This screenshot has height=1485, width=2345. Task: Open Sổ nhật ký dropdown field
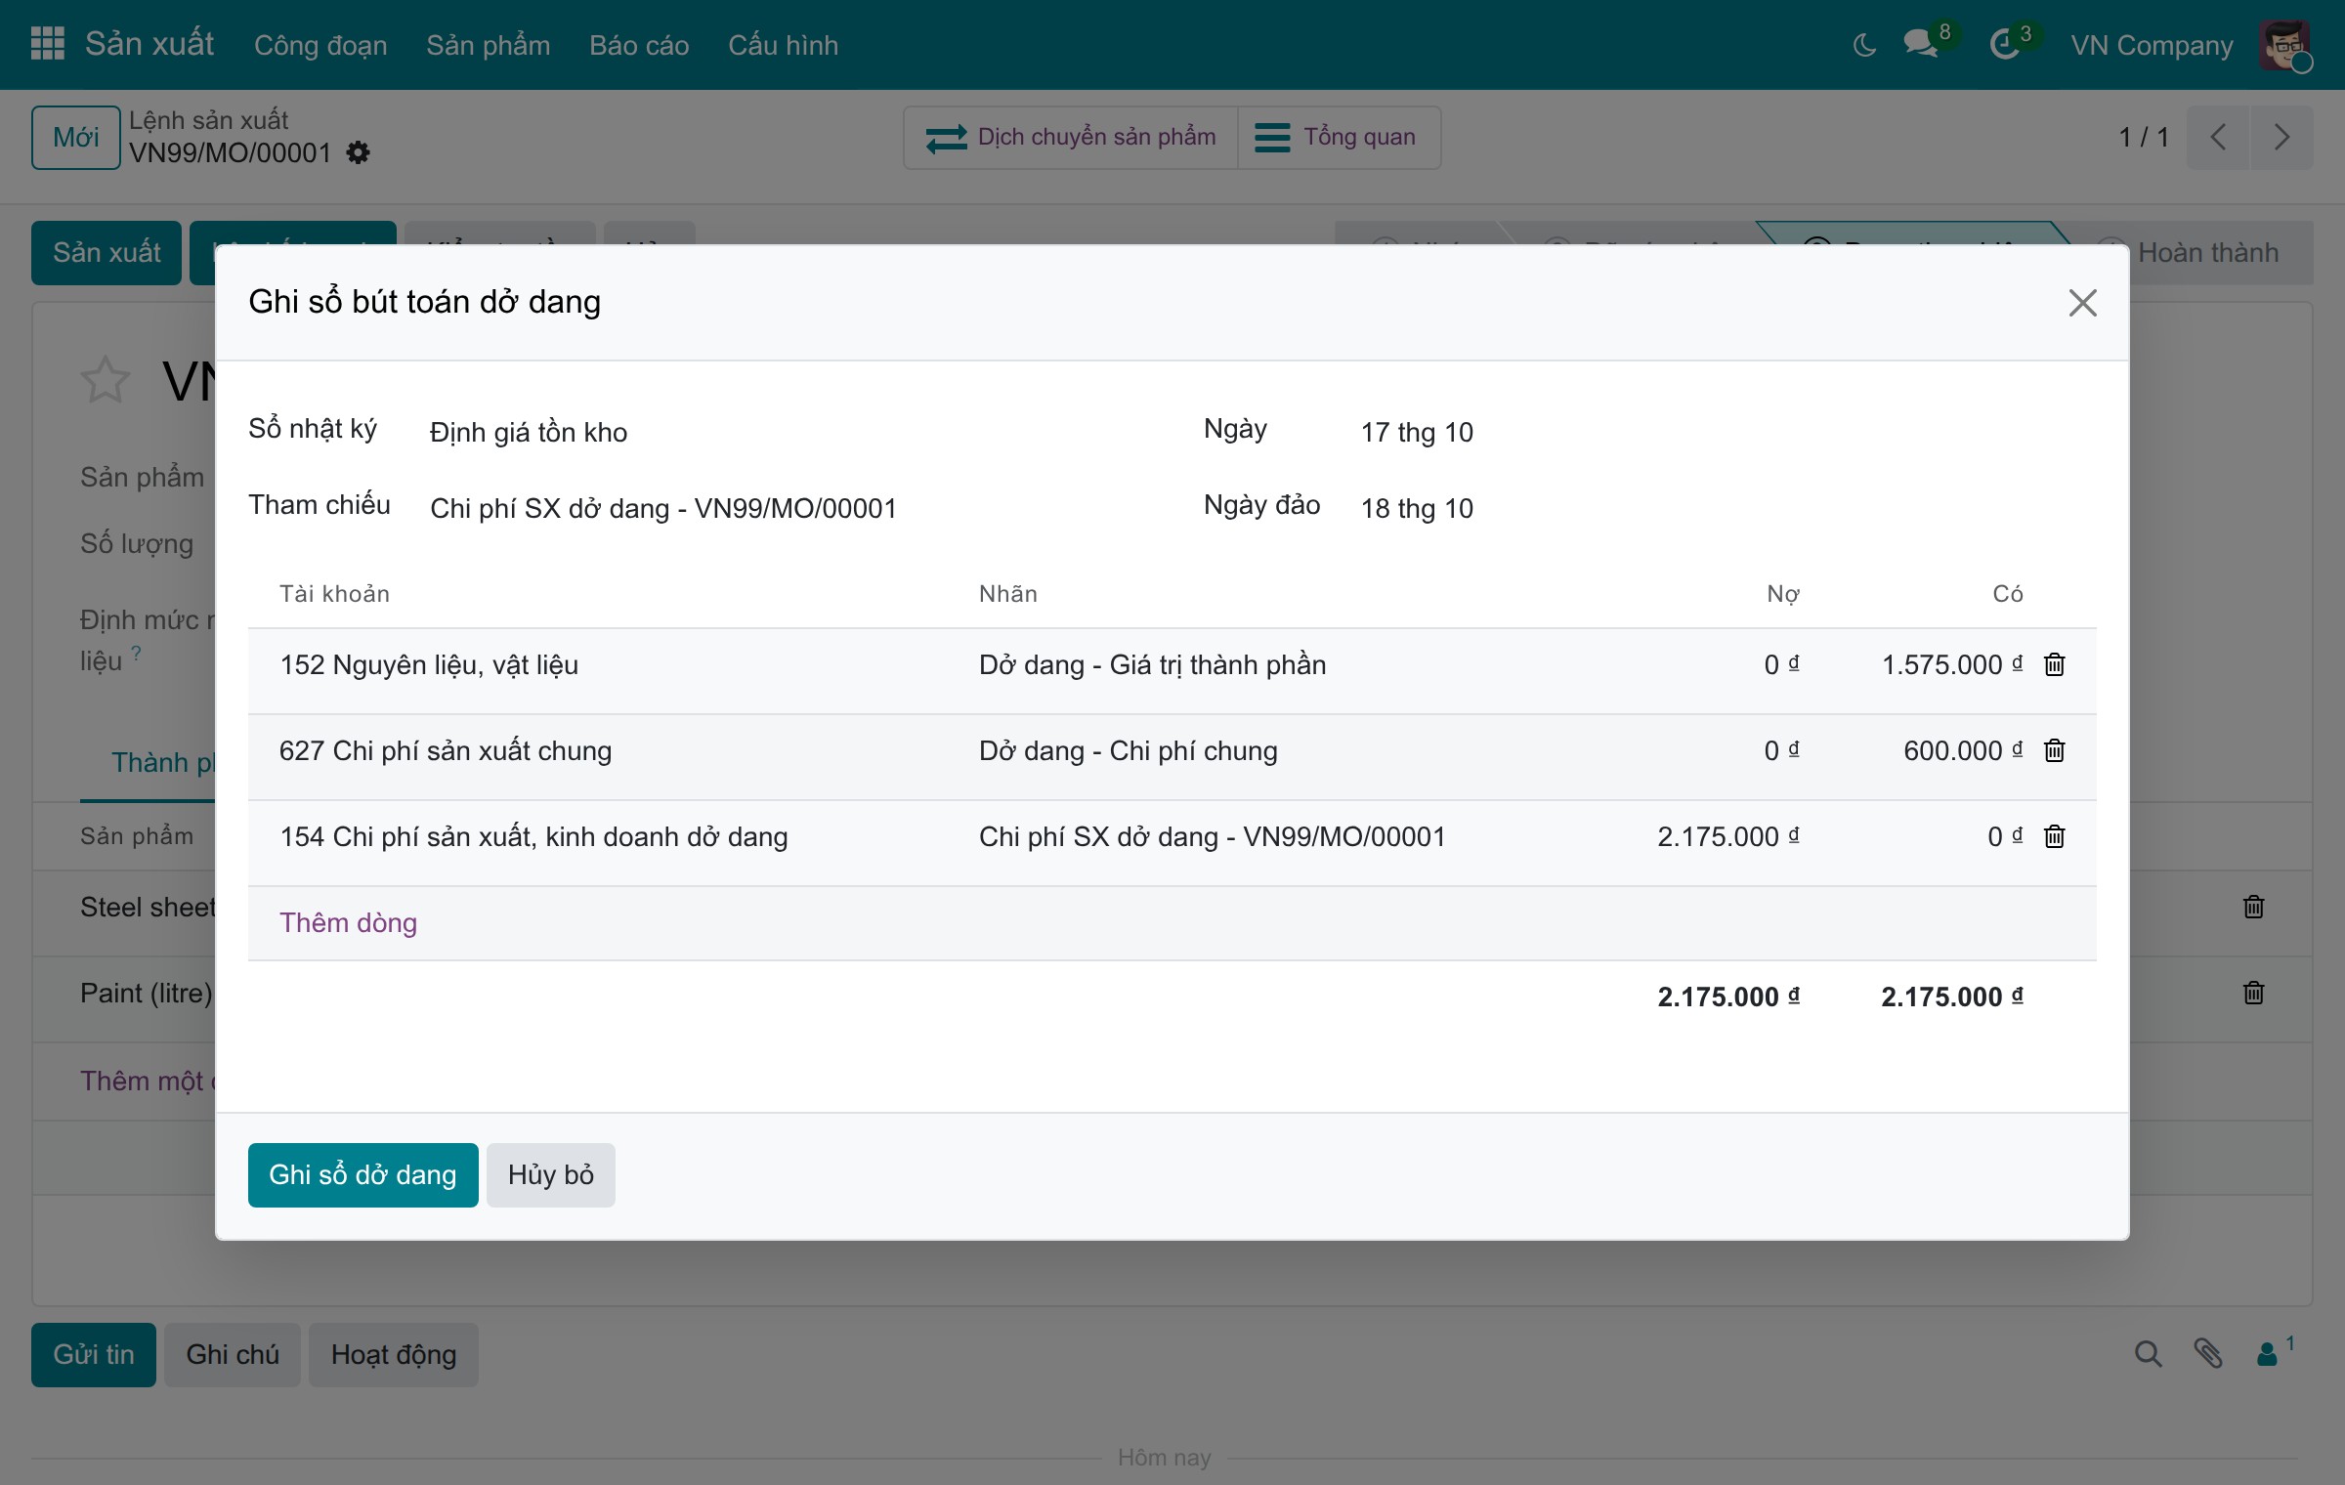tap(762, 432)
